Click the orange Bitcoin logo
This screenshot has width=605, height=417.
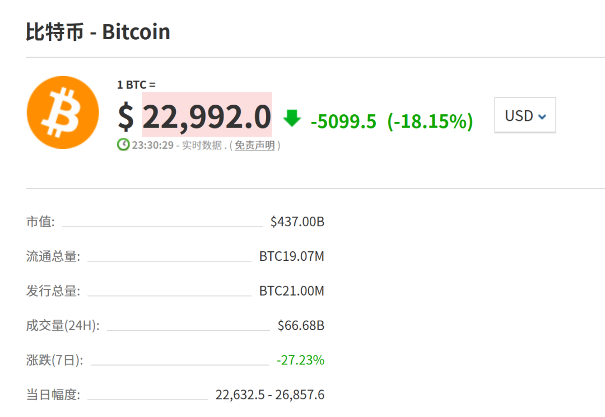63,113
